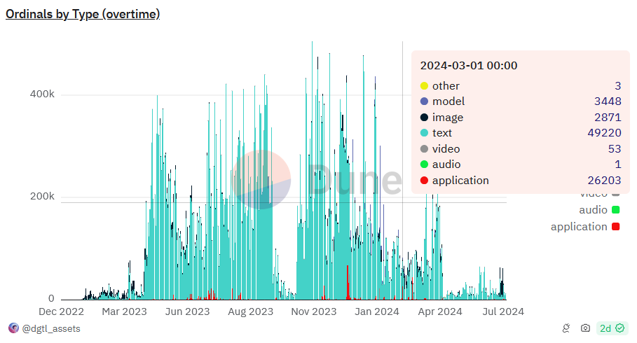Image resolution: width=637 pixels, height=343 pixels.
Task: Click the yellow dot for other in tooltip
Action: 424,85
